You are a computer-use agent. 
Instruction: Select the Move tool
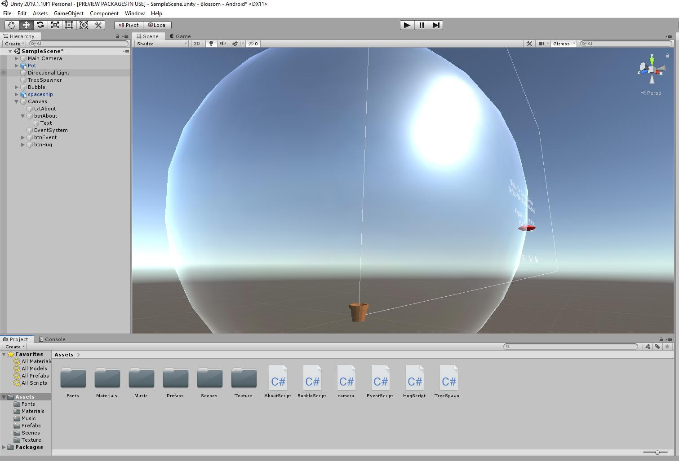(26, 25)
